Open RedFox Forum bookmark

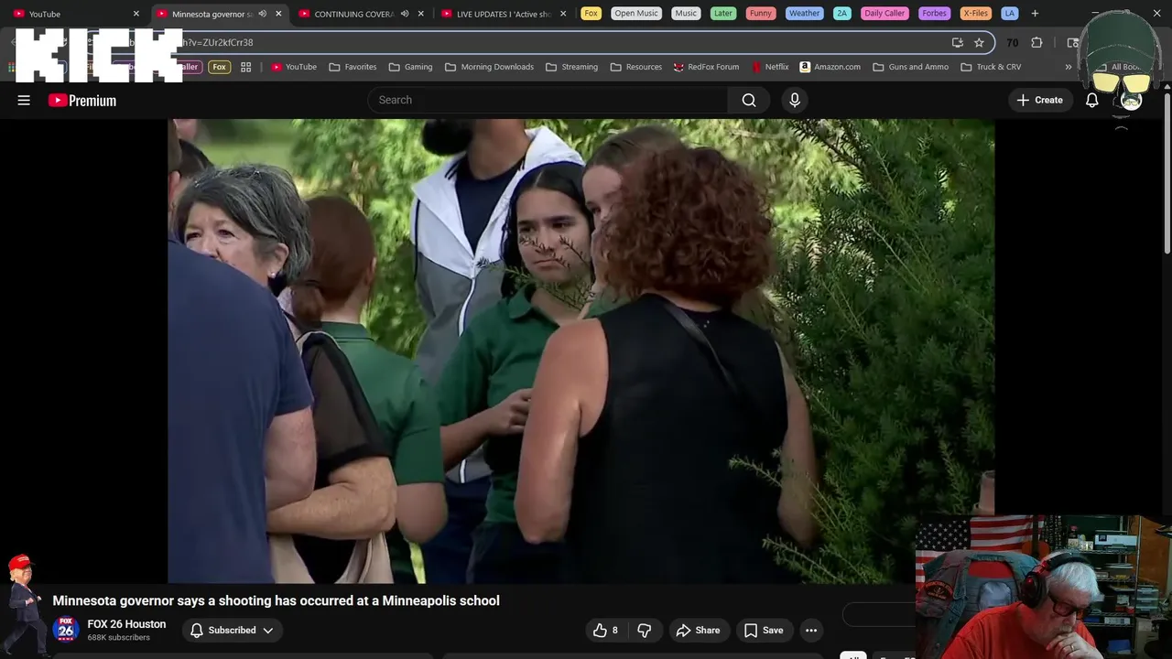[x=706, y=67]
